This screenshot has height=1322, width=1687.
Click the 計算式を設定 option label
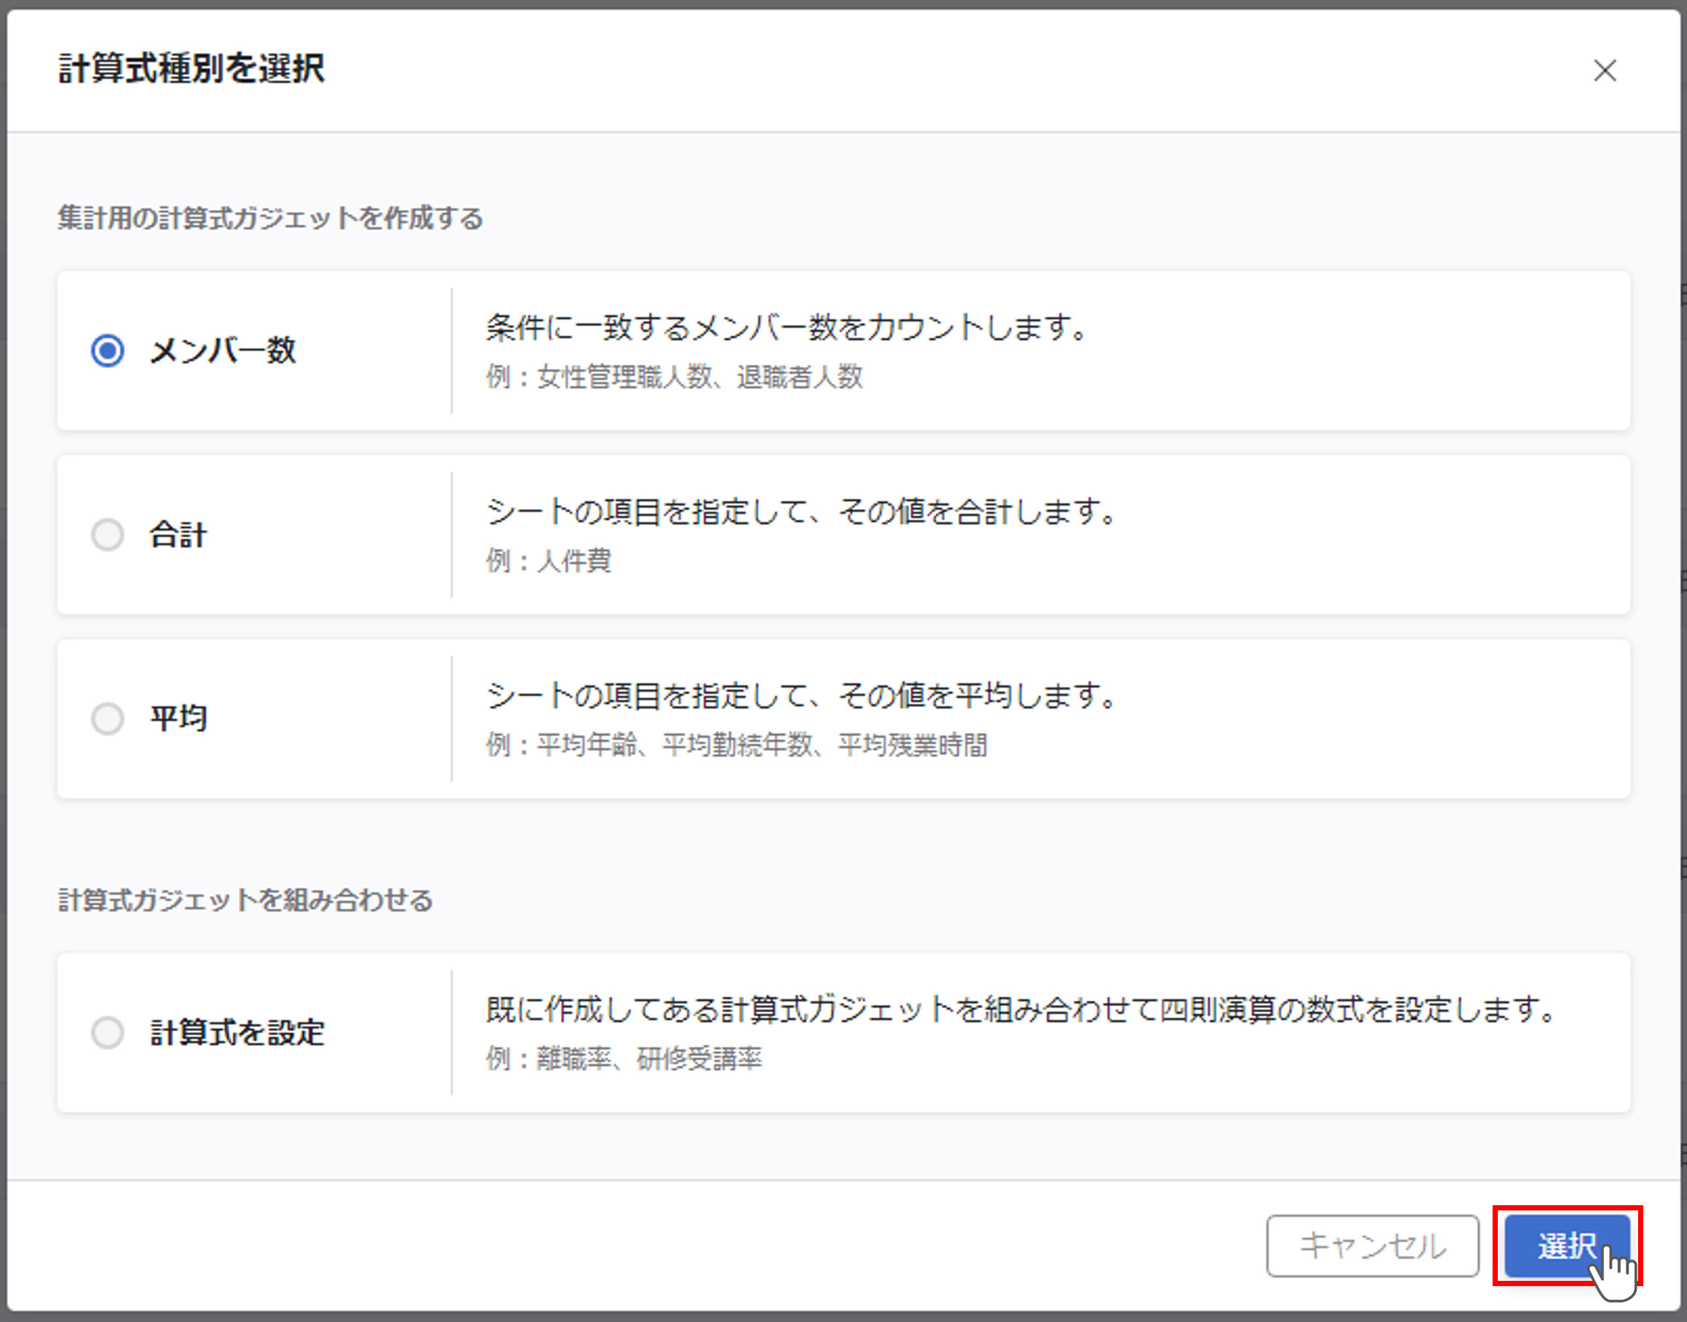point(237,1032)
